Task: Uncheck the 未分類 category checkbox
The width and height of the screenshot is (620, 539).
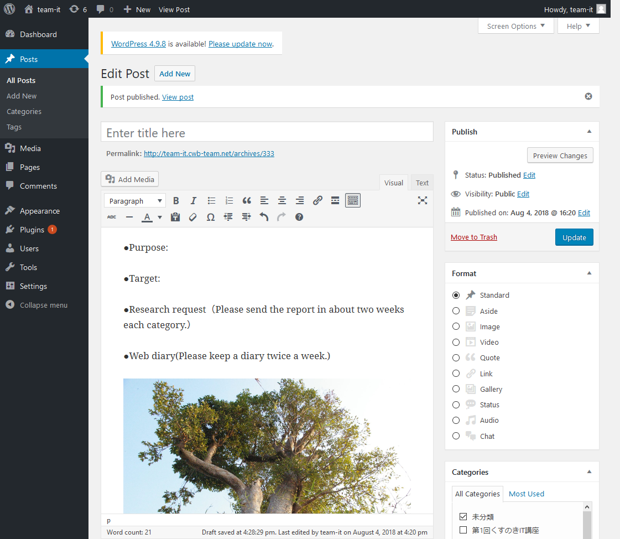Action: coord(463,517)
